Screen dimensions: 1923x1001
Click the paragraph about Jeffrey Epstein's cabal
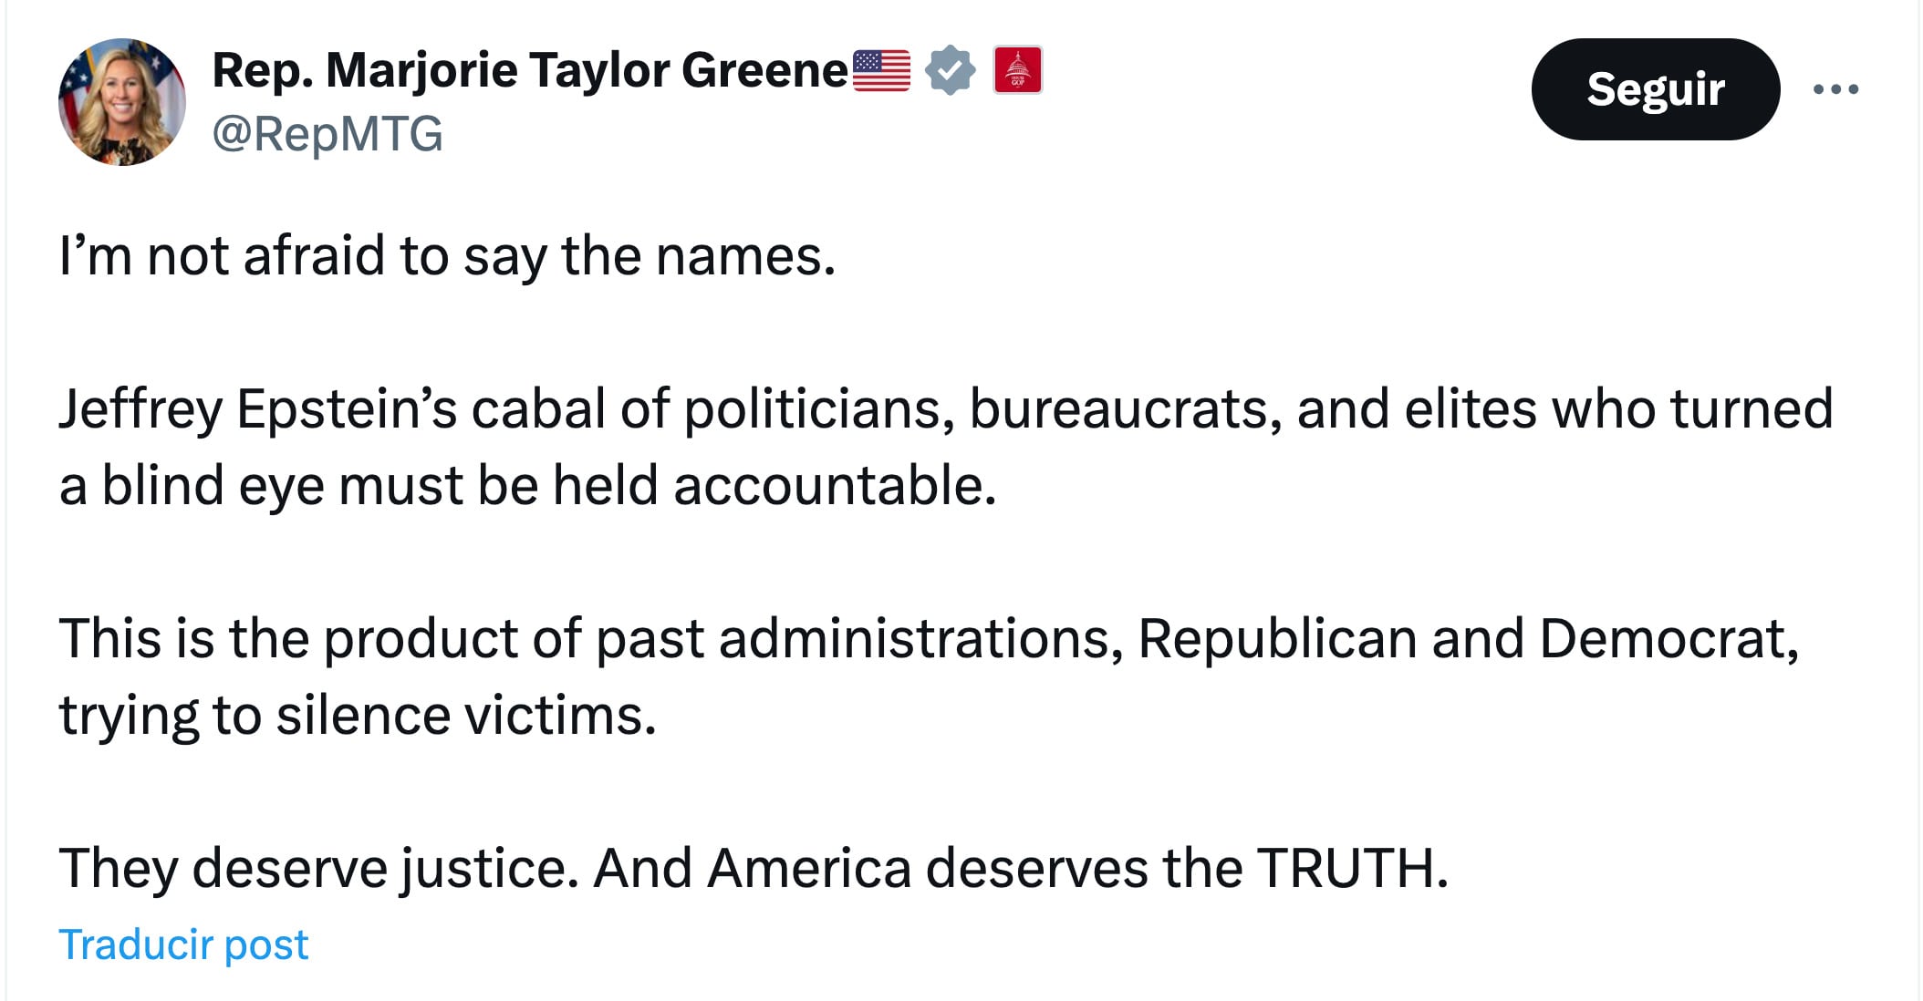click(946, 447)
